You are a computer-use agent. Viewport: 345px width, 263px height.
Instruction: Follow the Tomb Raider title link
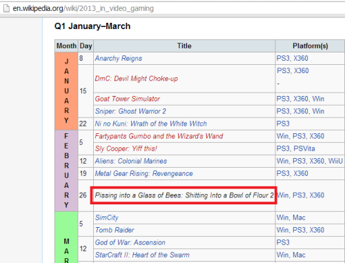click(x=115, y=230)
